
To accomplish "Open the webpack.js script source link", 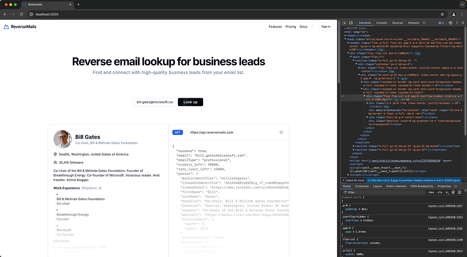I will (x=405, y=161).
